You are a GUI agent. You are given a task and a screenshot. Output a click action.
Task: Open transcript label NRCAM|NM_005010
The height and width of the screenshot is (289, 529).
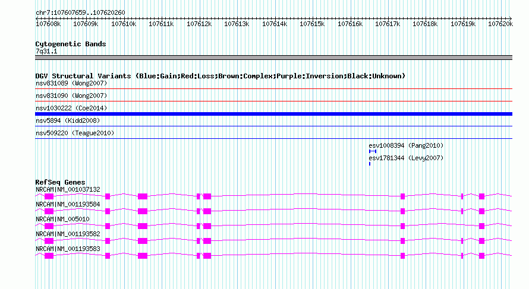coord(62,220)
